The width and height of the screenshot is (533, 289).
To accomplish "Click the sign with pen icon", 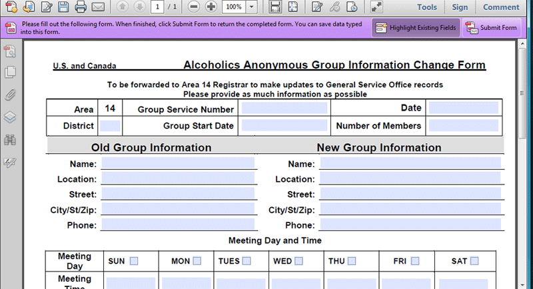I will coord(334,7).
